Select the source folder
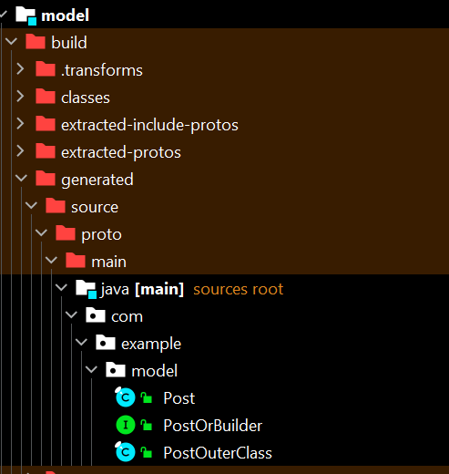The image size is (449, 474). pyautogui.click(x=95, y=208)
